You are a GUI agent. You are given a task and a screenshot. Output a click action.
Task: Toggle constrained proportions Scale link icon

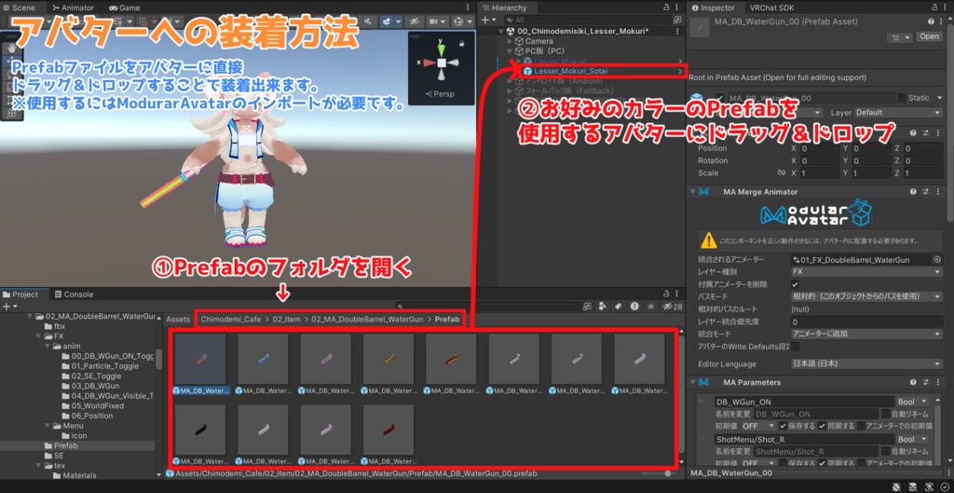click(782, 172)
